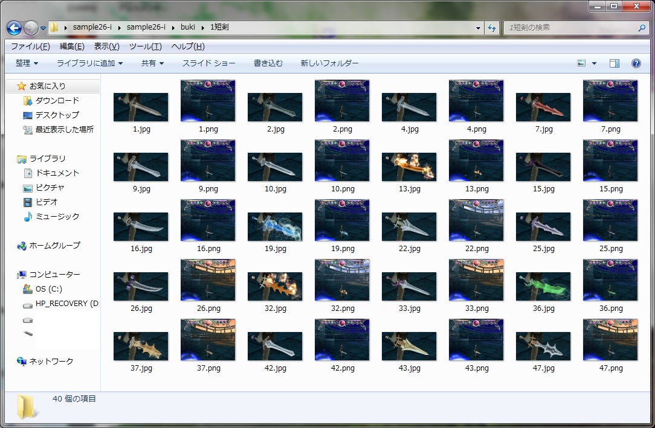Click the sample26-i breadcrumb after the folder icon
This screenshot has width=655, height=428.
point(92,27)
